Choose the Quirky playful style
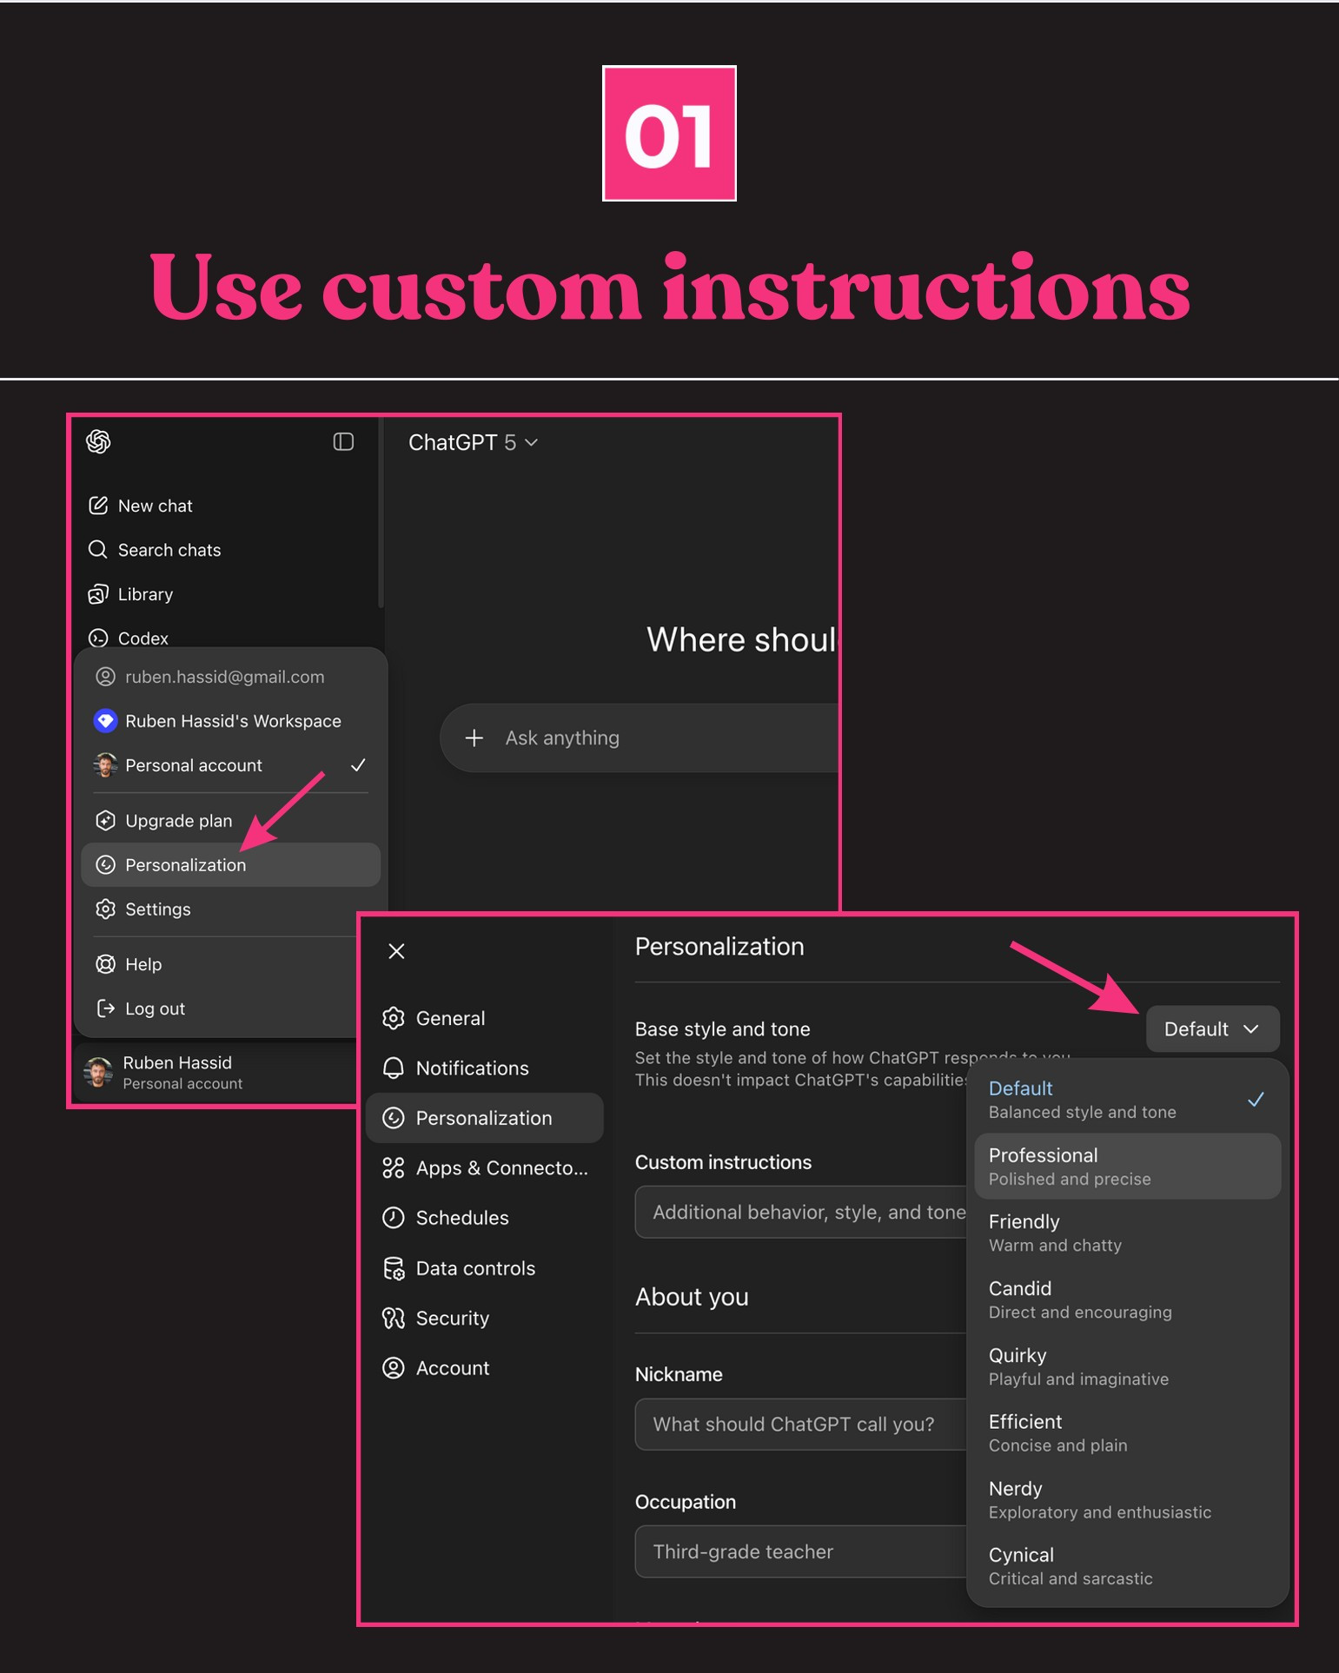Screen dimensions: 1339x1673 click(1127, 1366)
